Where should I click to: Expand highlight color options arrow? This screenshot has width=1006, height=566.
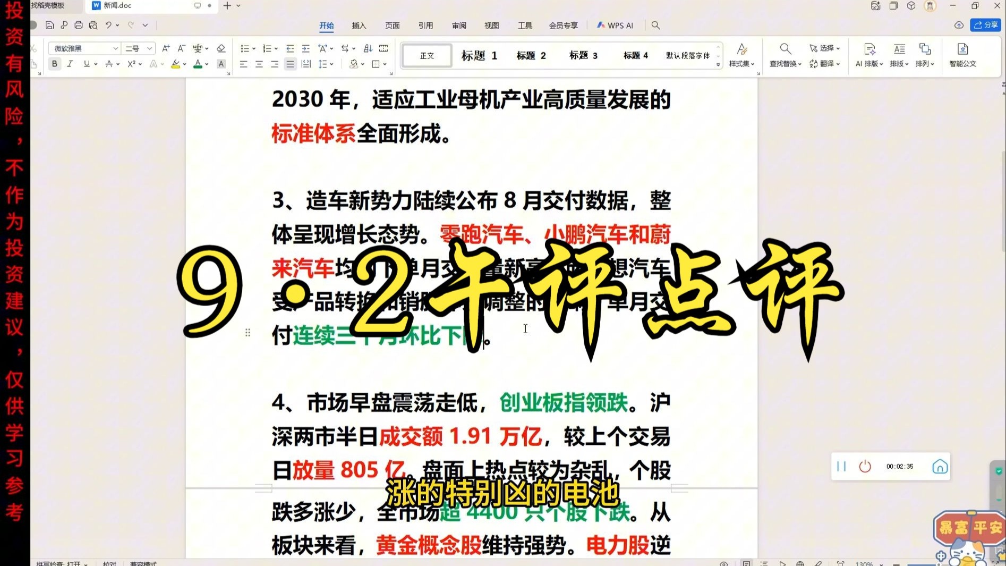coord(184,64)
